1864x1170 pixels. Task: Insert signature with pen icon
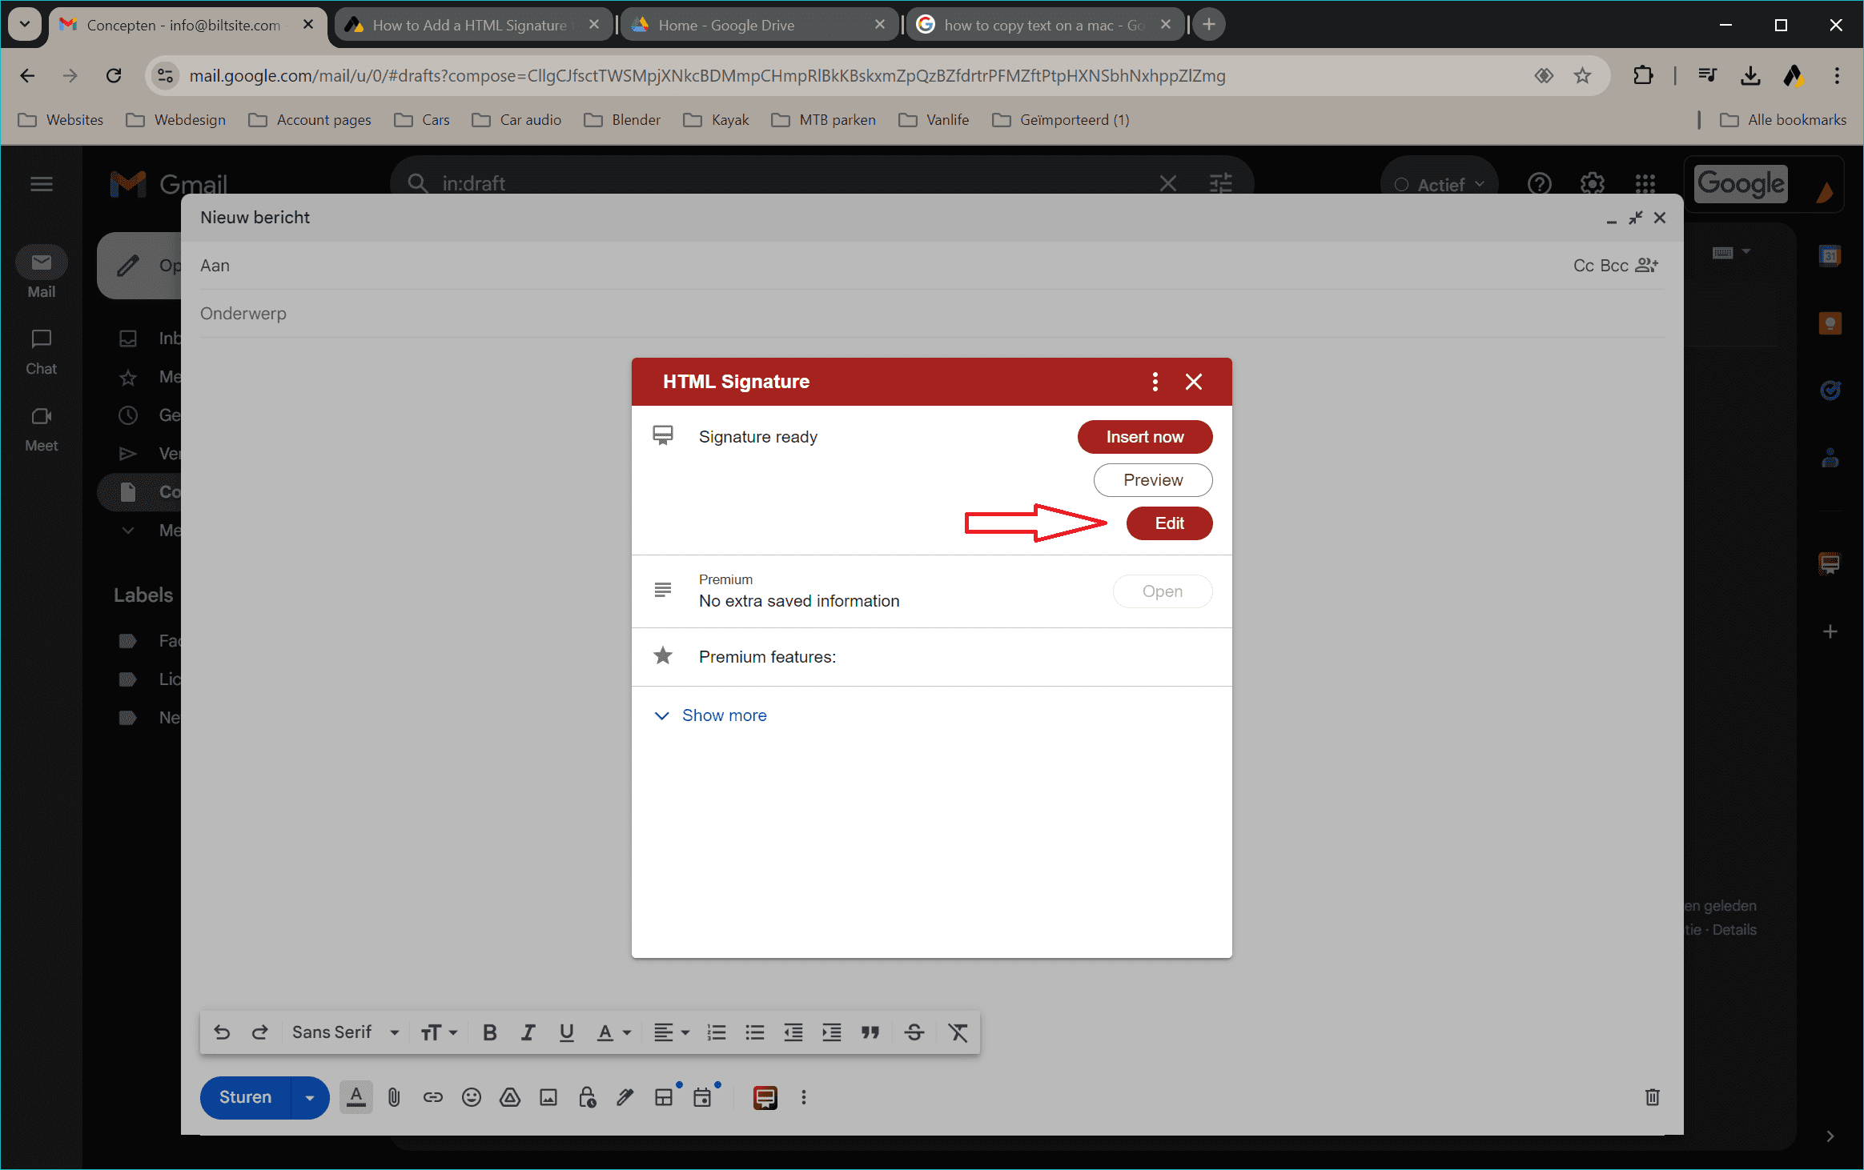[x=625, y=1097]
